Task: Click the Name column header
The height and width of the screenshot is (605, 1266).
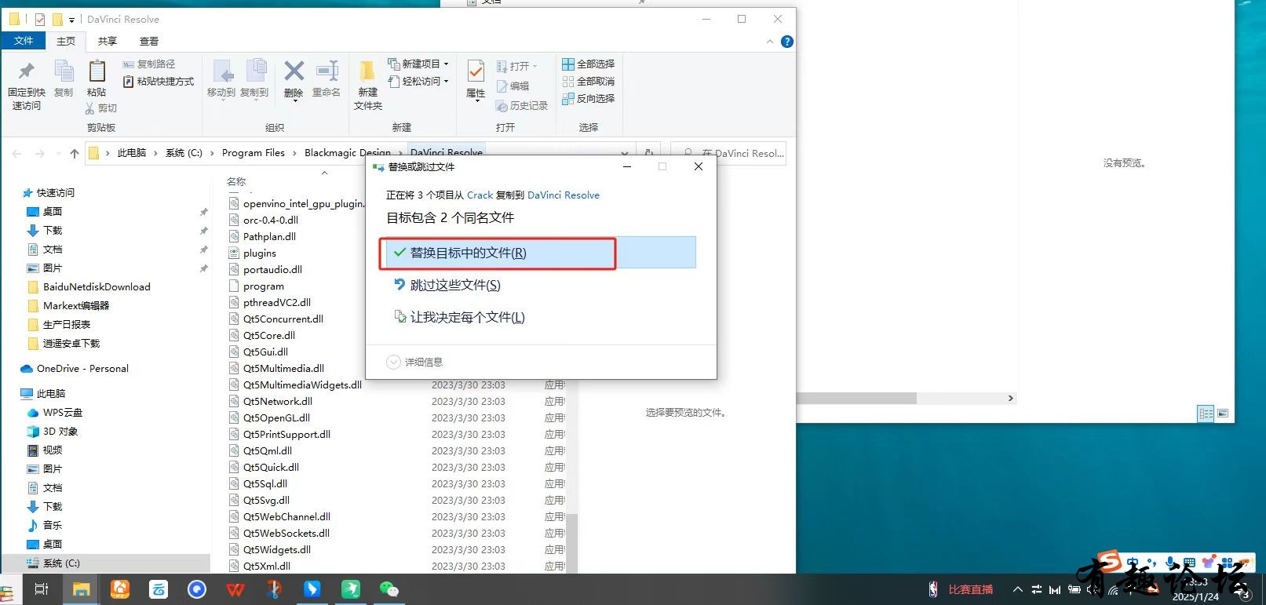Action: tap(236, 181)
